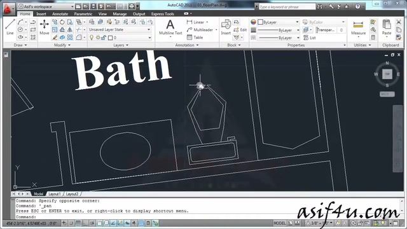Click the Insert block icon

[x=226, y=27]
